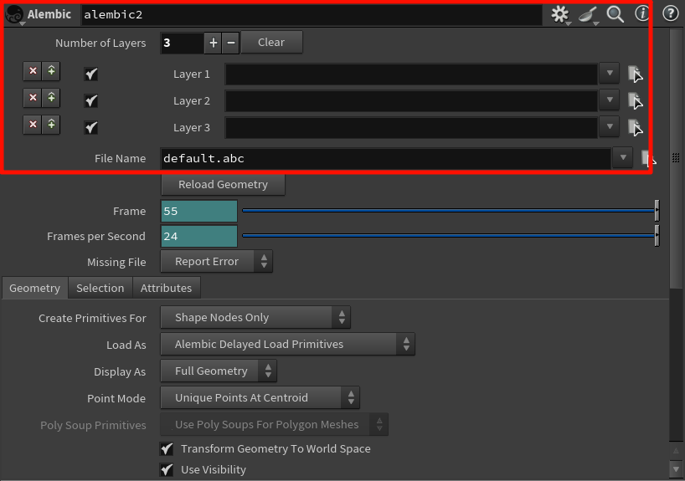Click the node name field alembic2
The width and height of the screenshot is (685, 481).
point(312,15)
